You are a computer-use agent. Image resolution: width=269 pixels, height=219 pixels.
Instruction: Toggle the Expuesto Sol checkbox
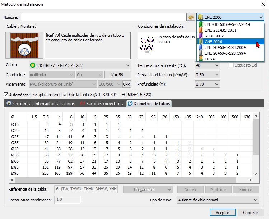(232, 65)
